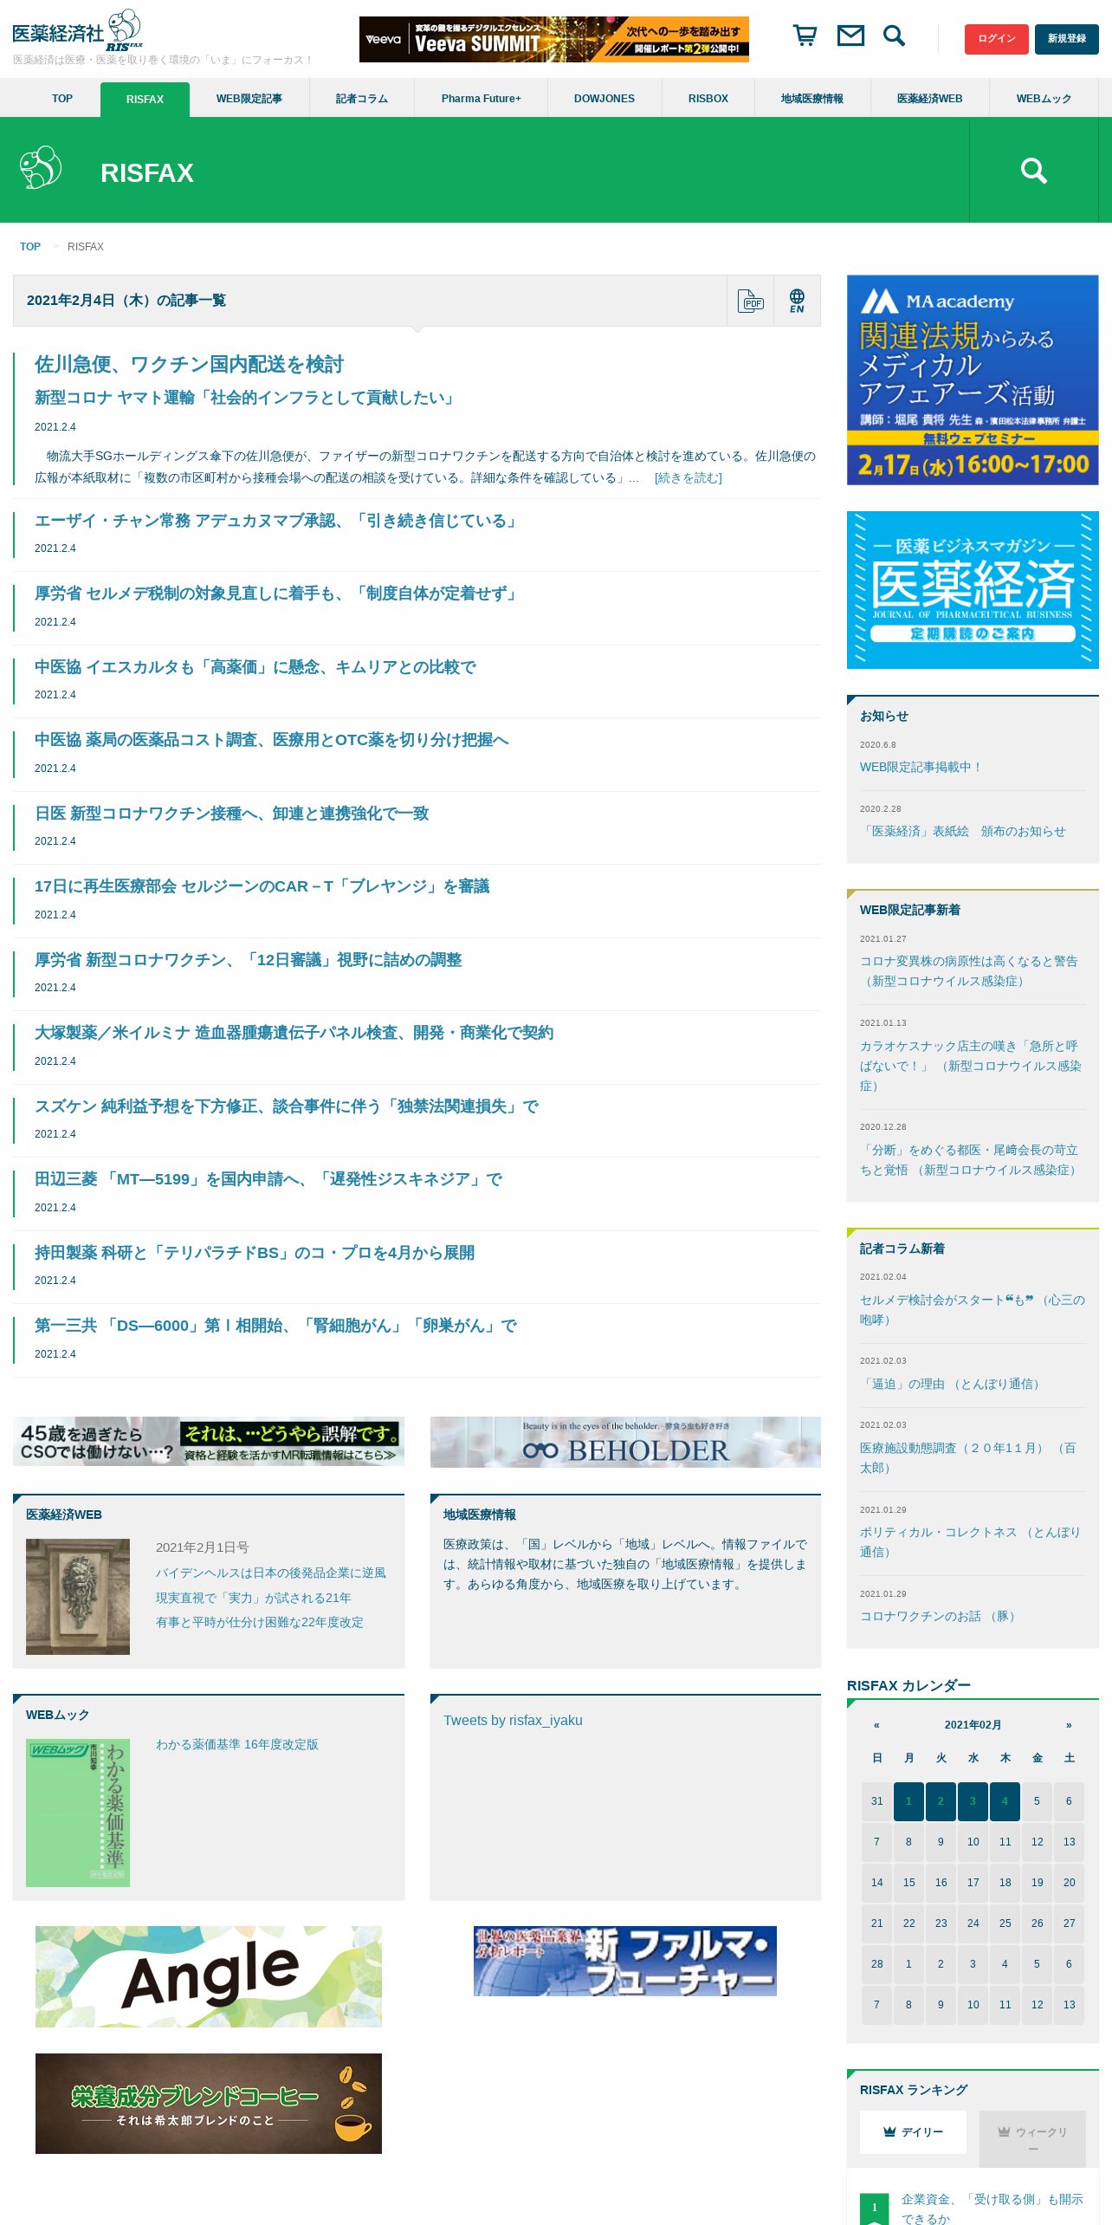This screenshot has height=2225, width=1112.
Task: Open the 記者コラム tab
Action: click(362, 99)
